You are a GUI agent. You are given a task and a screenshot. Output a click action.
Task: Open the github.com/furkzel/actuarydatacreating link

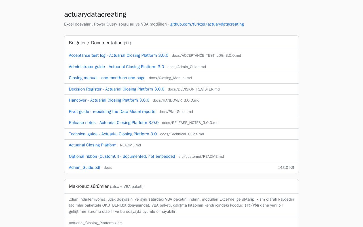coord(207,24)
